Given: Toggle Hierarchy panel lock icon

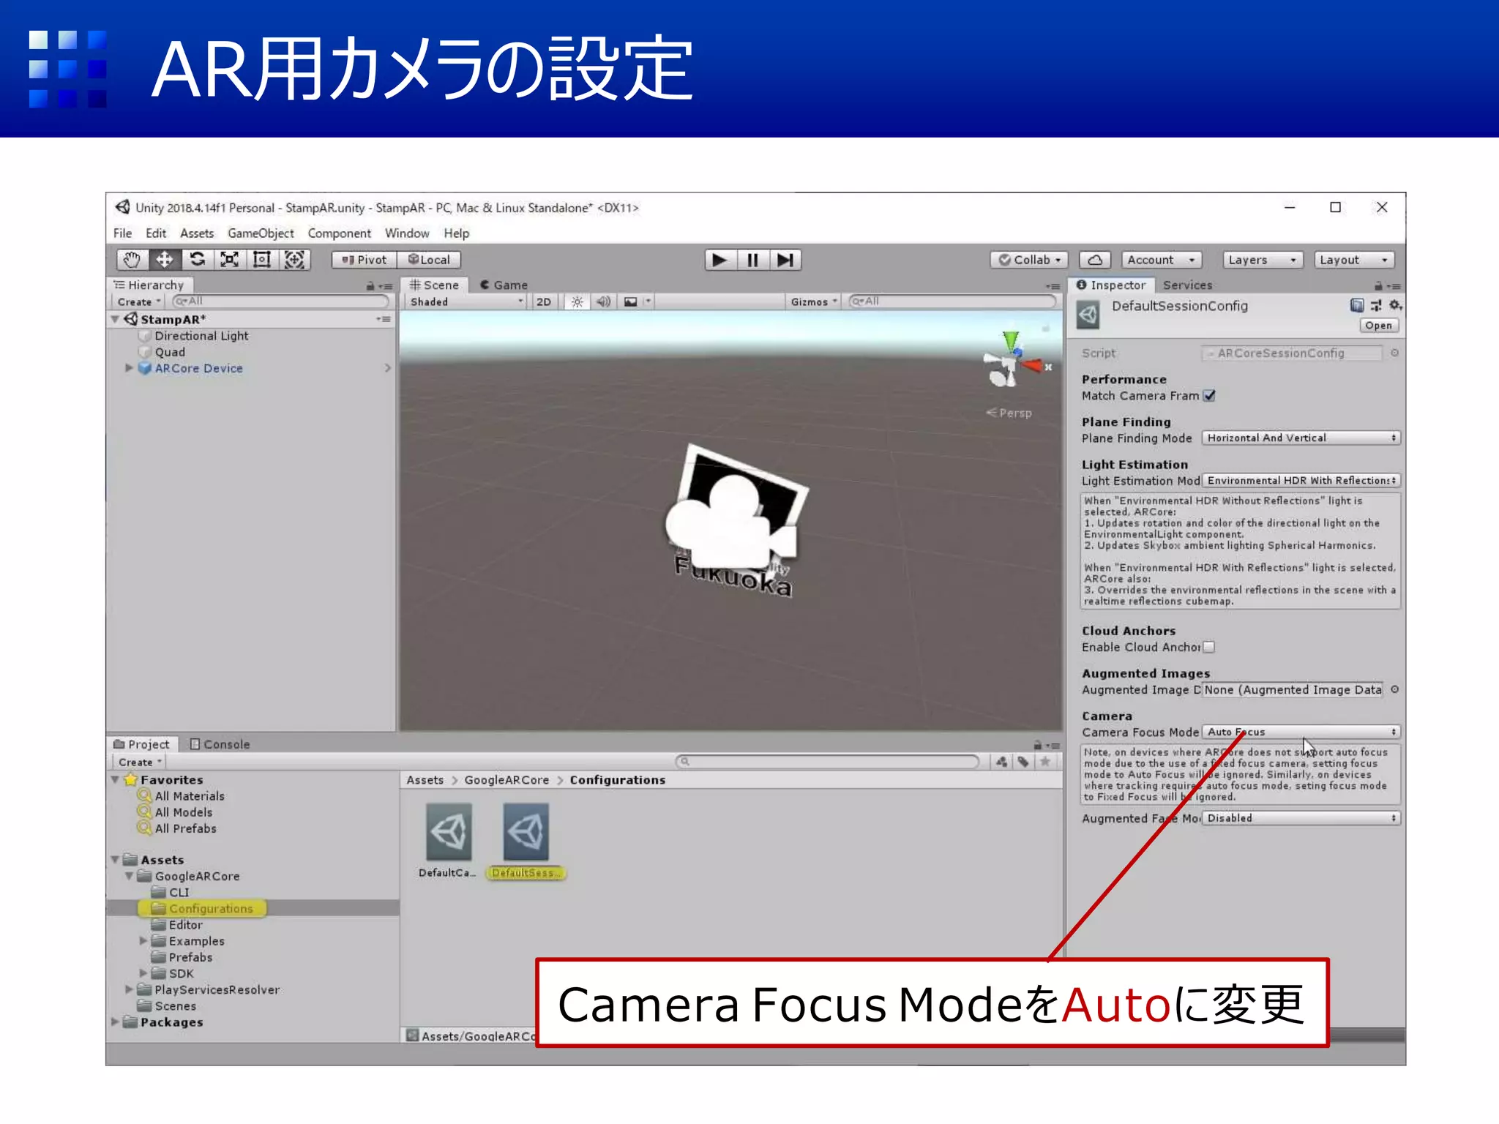Looking at the screenshot, I should click(x=370, y=285).
